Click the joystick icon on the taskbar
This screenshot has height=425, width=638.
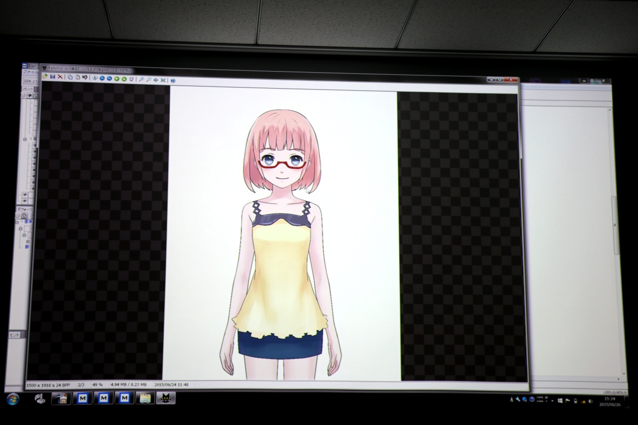coord(40,398)
